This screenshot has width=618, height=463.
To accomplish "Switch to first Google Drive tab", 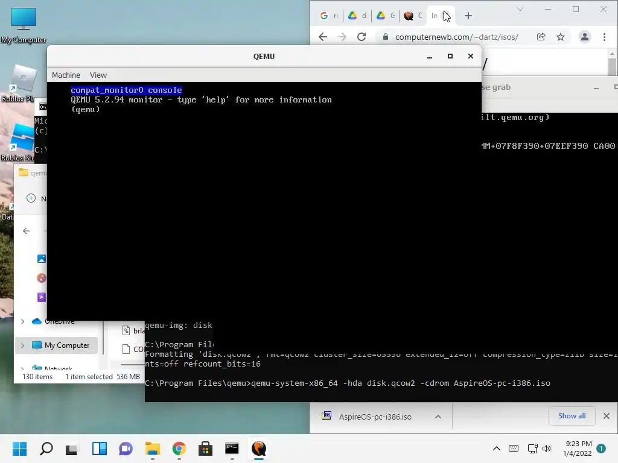I will tap(357, 16).
